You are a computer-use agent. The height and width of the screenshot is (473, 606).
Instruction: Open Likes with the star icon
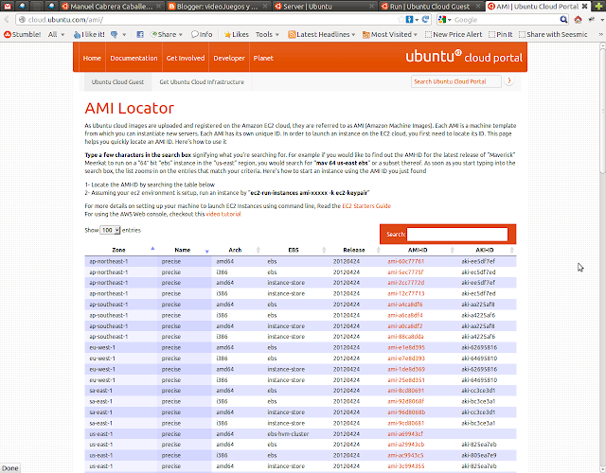click(236, 34)
